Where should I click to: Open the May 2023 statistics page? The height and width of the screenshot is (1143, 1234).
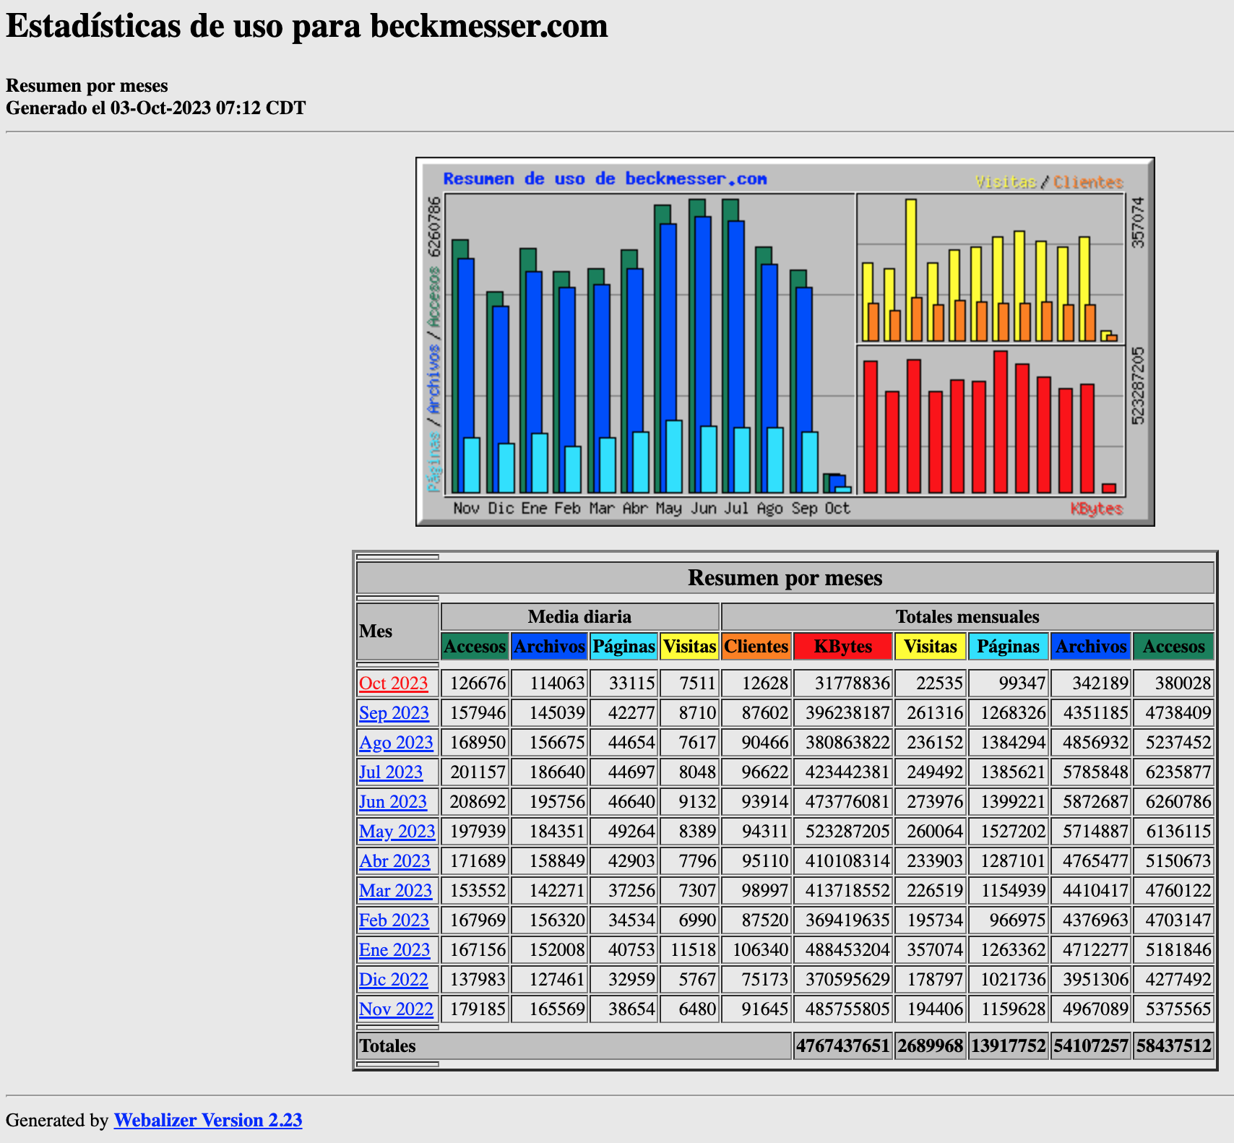click(x=396, y=831)
